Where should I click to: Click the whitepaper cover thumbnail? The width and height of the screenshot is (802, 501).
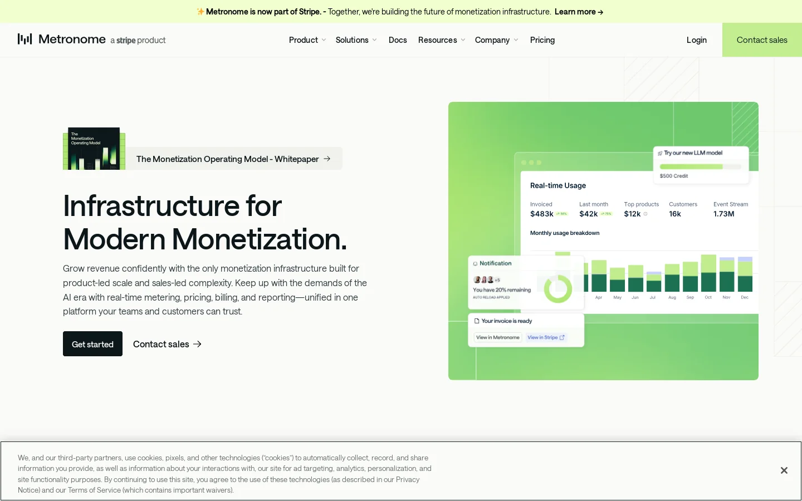pos(94,149)
